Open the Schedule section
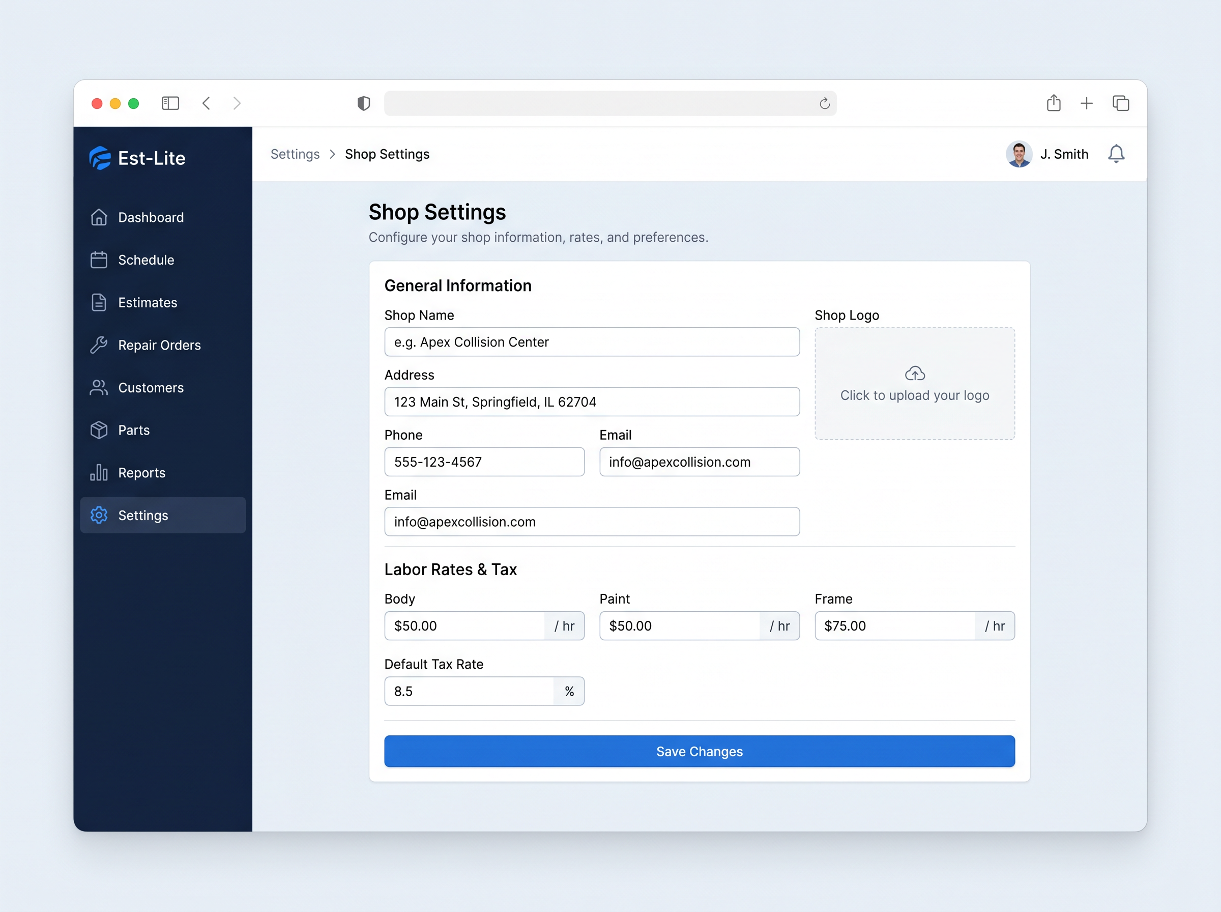Screen dimensions: 1221x912 tap(163, 260)
